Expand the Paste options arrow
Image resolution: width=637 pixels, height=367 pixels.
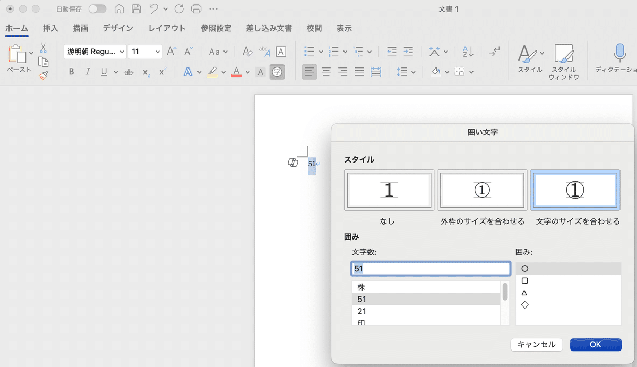(31, 53)
